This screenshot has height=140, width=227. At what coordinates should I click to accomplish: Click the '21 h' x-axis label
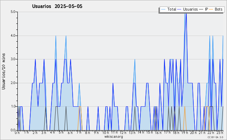(x=202, y=133)
